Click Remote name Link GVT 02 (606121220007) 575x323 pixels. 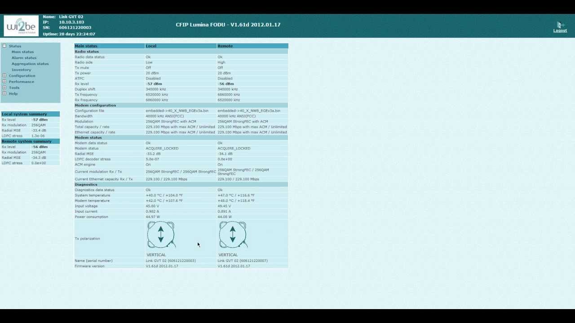point(243,261)
